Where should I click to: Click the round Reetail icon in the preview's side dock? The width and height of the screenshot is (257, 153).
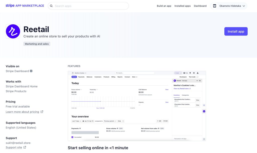click(x=204, y=111)
